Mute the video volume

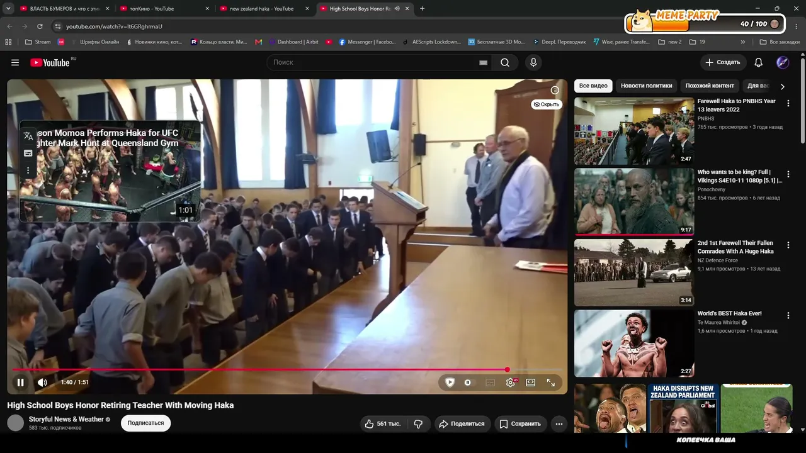[x=42, y=382]
